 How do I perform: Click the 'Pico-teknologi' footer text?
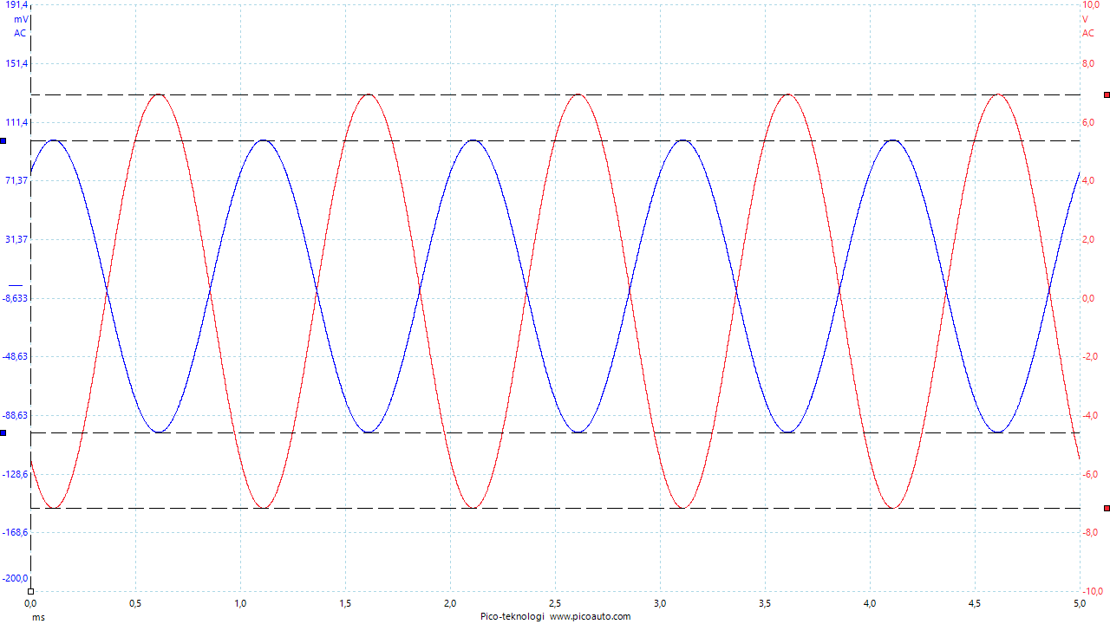[x=512, y=616]
